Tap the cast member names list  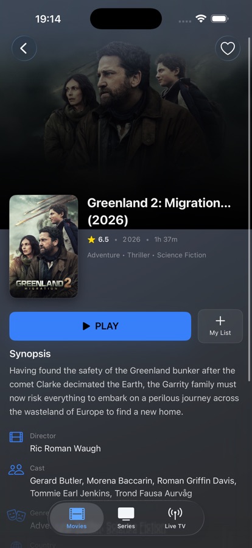pos(133,487)
